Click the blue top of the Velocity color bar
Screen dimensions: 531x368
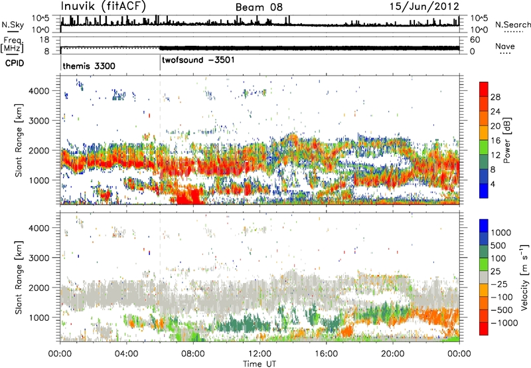pos(484,225)
